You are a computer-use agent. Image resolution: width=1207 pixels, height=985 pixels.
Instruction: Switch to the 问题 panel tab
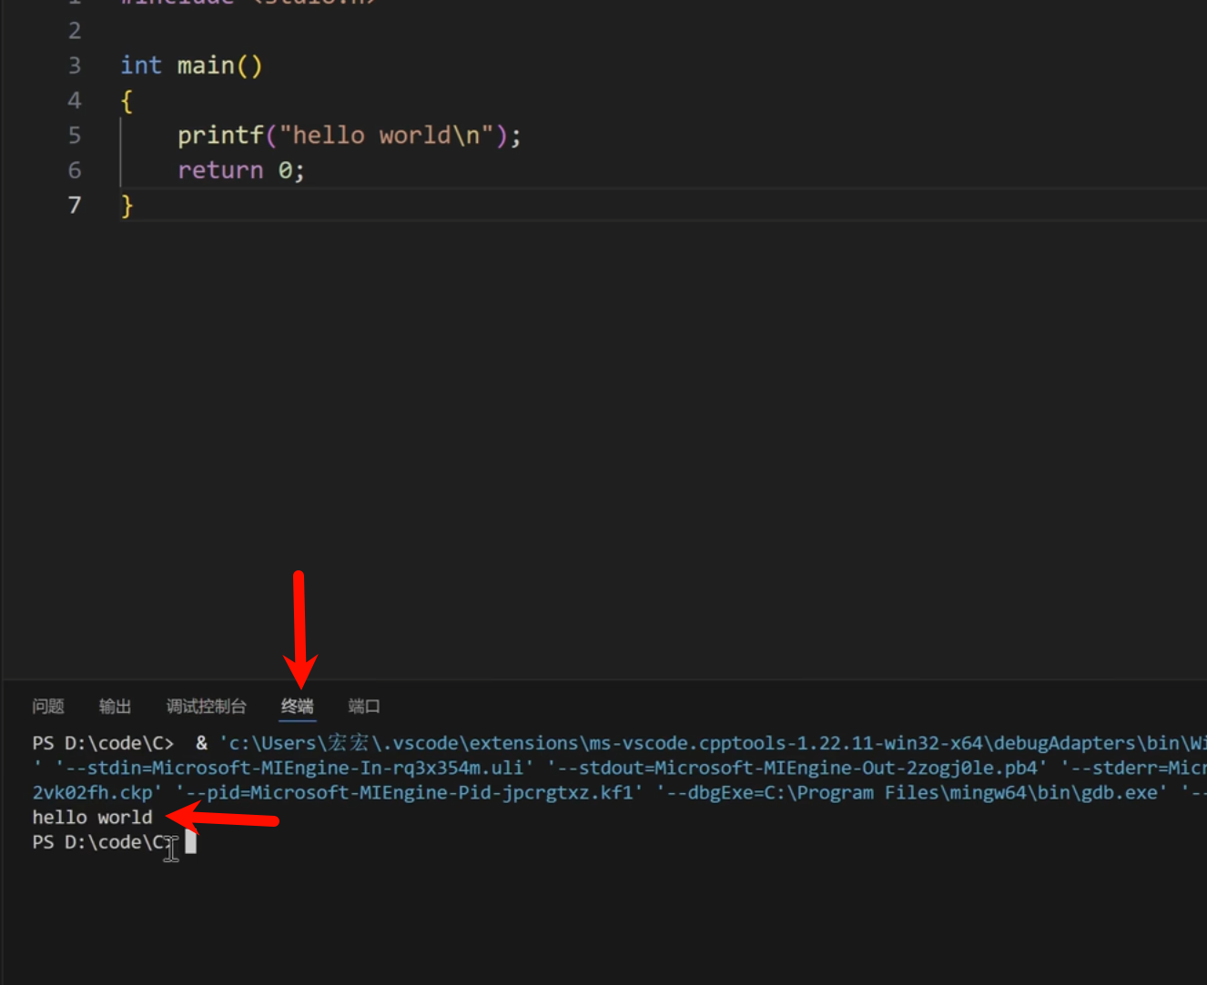pos(48,707)
